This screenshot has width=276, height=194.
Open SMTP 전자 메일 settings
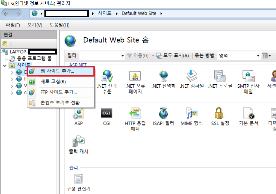click(248, 82)
